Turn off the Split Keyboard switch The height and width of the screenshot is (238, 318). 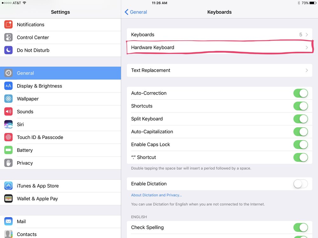[300, 119]
